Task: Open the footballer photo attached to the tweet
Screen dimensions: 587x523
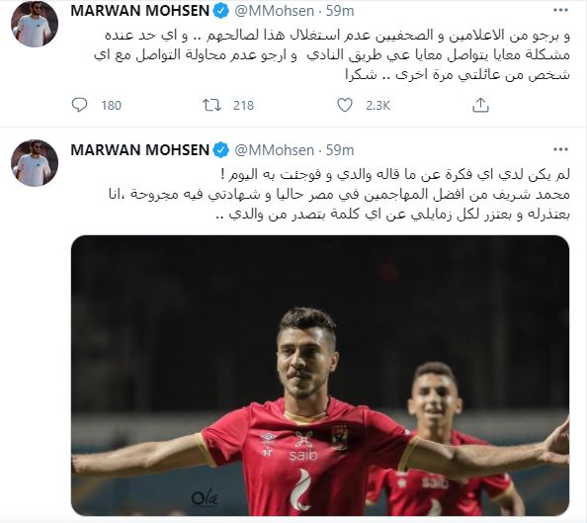Action: pos(320,376)
